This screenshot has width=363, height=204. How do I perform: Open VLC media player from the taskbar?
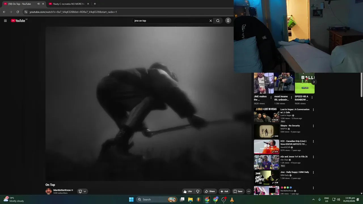(232, 199)
